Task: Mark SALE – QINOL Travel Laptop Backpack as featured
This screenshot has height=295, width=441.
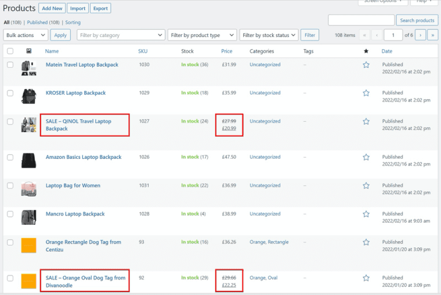Action: [x=366, y=121]
